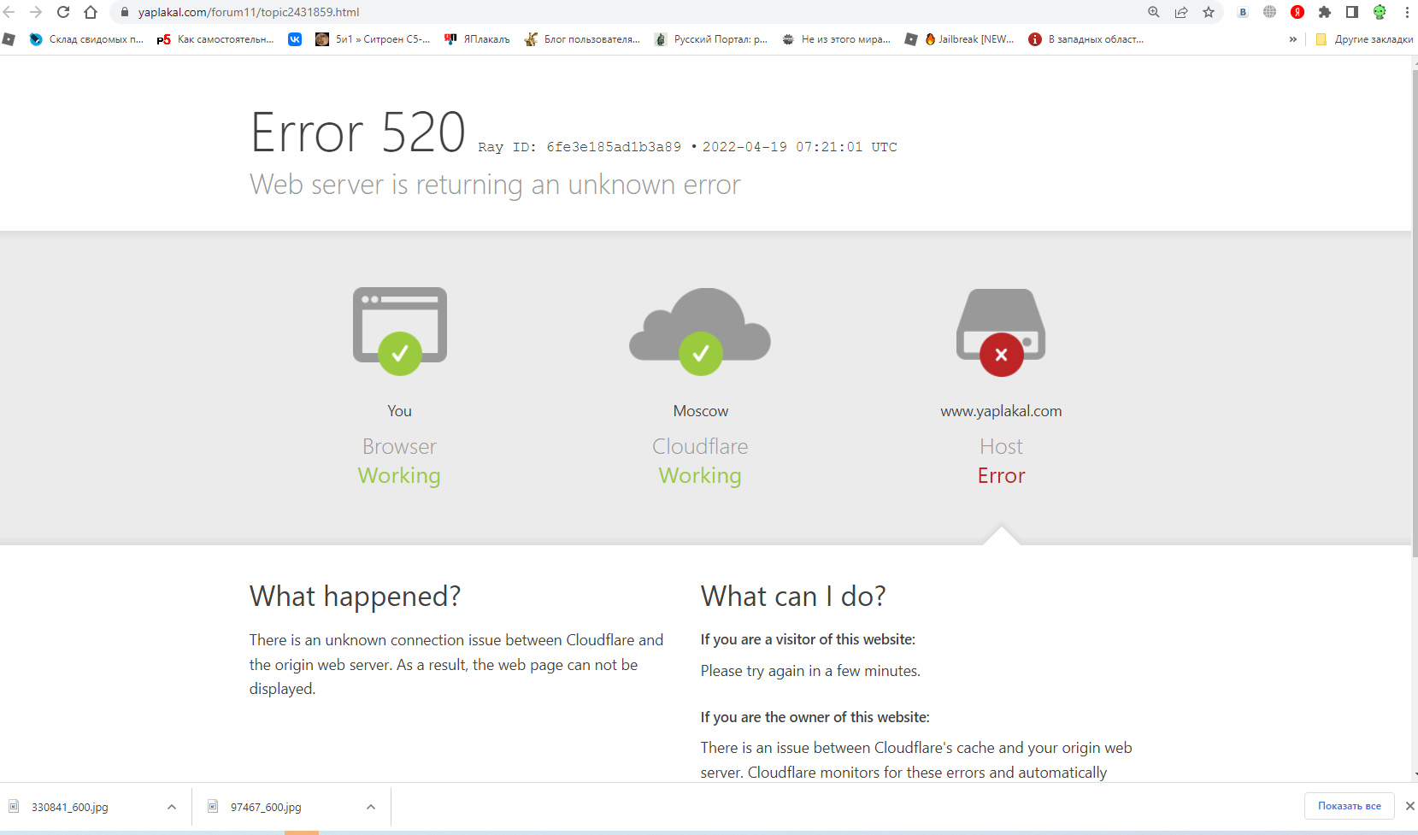1418x835 pixels.
Task: Click the 'Cloudflare' status label
Action: click(x=700, y=447)
